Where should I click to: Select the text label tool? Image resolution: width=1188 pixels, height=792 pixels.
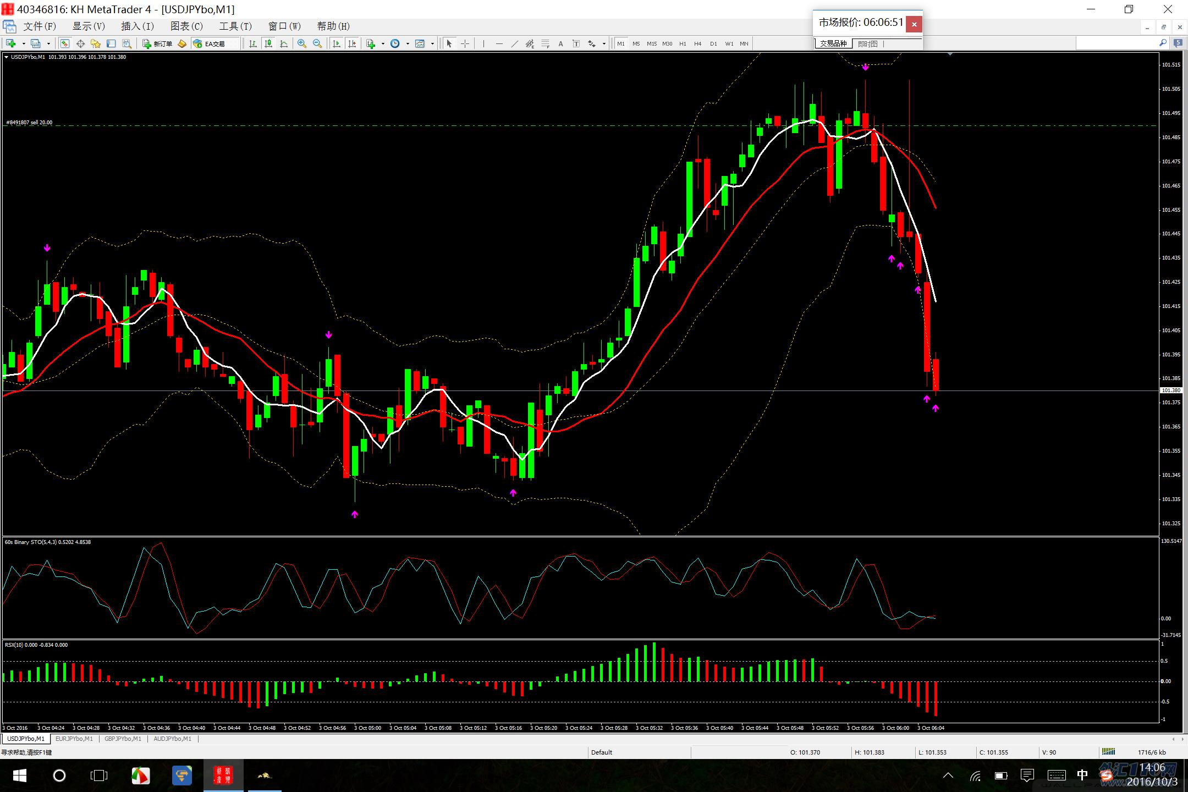click(576, 43)
